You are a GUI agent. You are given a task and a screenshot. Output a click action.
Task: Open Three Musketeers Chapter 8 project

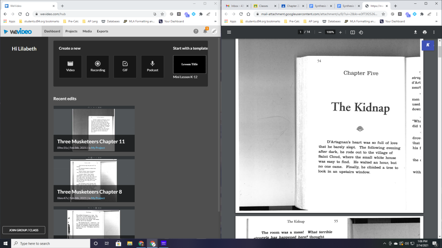[x=94, y=179]
